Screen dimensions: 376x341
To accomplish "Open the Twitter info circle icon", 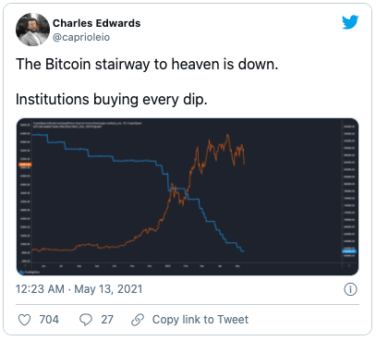I will click(350, 289).
